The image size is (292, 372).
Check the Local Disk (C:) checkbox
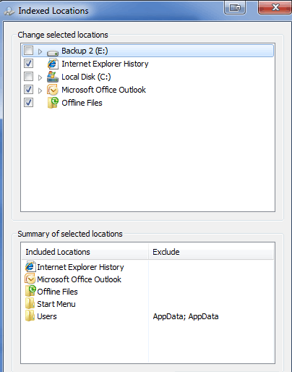(x=28, y=77)
